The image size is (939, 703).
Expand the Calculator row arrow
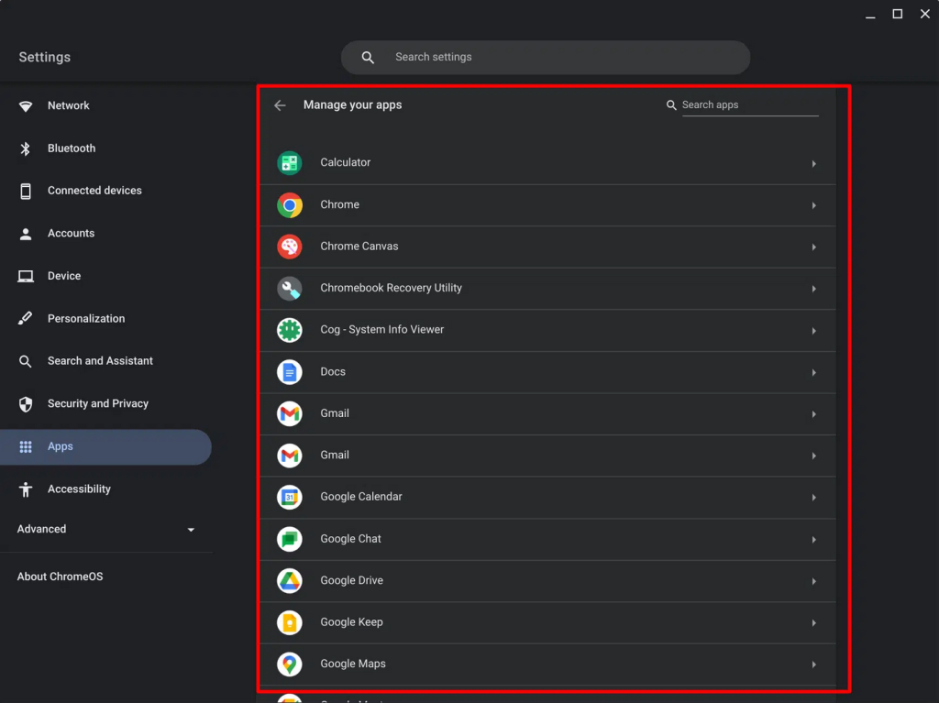(814, 163)
